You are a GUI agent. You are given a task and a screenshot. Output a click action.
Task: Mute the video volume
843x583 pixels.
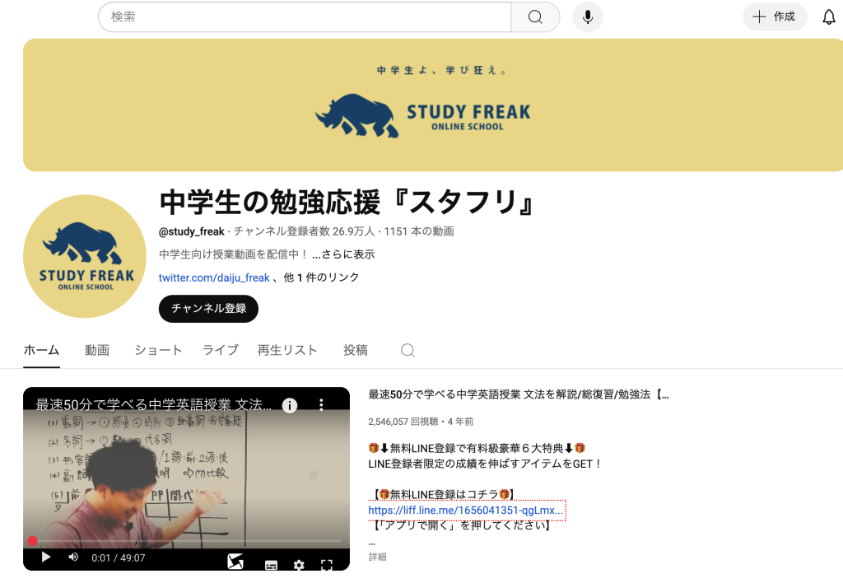tap(73, 557)
